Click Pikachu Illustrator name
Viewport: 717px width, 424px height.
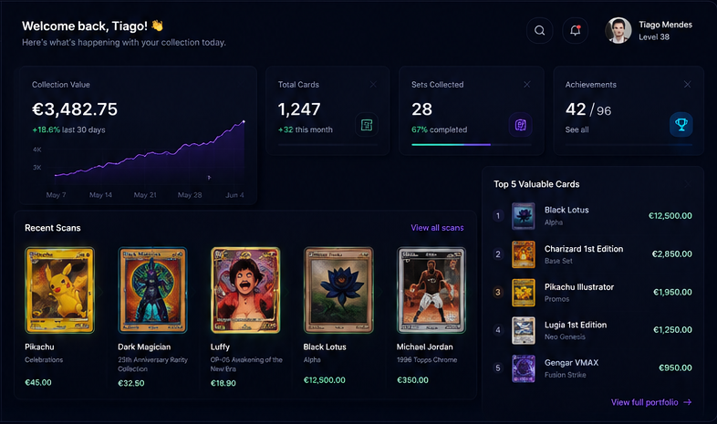(579, 287)
